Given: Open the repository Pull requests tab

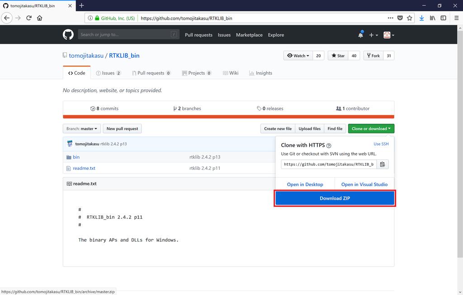Looking at the screenshot, I should click(151, 73).
